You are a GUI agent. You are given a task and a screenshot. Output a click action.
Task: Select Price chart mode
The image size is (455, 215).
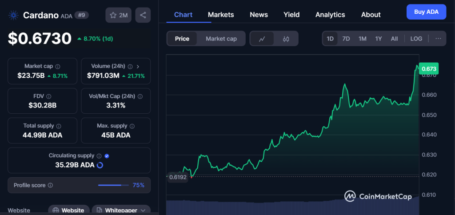[182, 39]
